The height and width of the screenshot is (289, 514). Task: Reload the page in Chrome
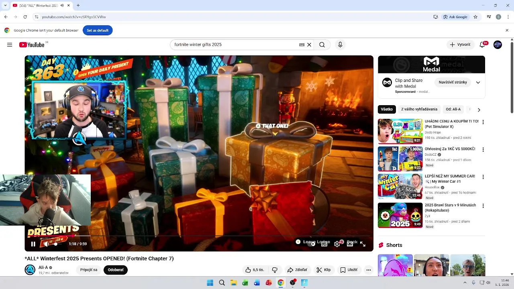[x=25, y=17]
